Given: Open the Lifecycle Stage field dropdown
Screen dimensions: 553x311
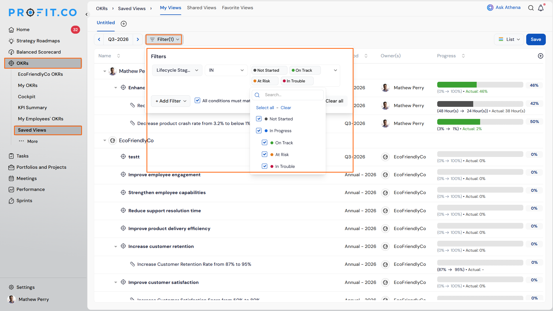Looking at the screenshot, I should tap(177, 70).
